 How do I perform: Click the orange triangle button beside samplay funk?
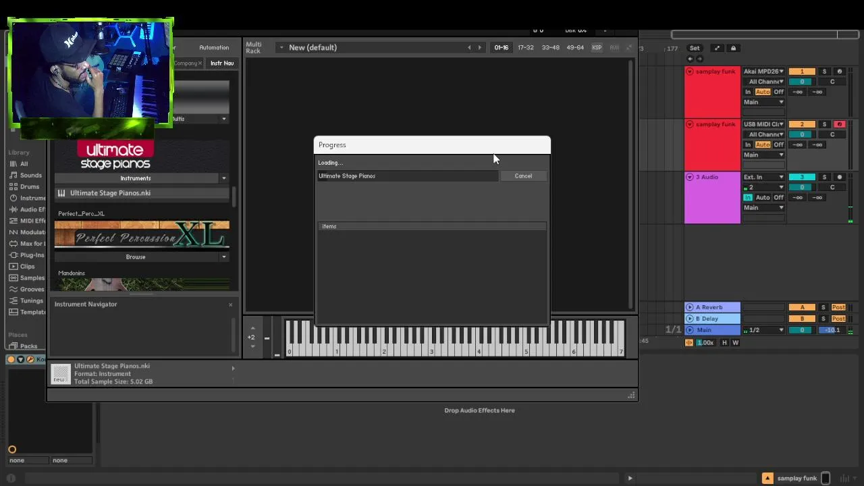767,479
